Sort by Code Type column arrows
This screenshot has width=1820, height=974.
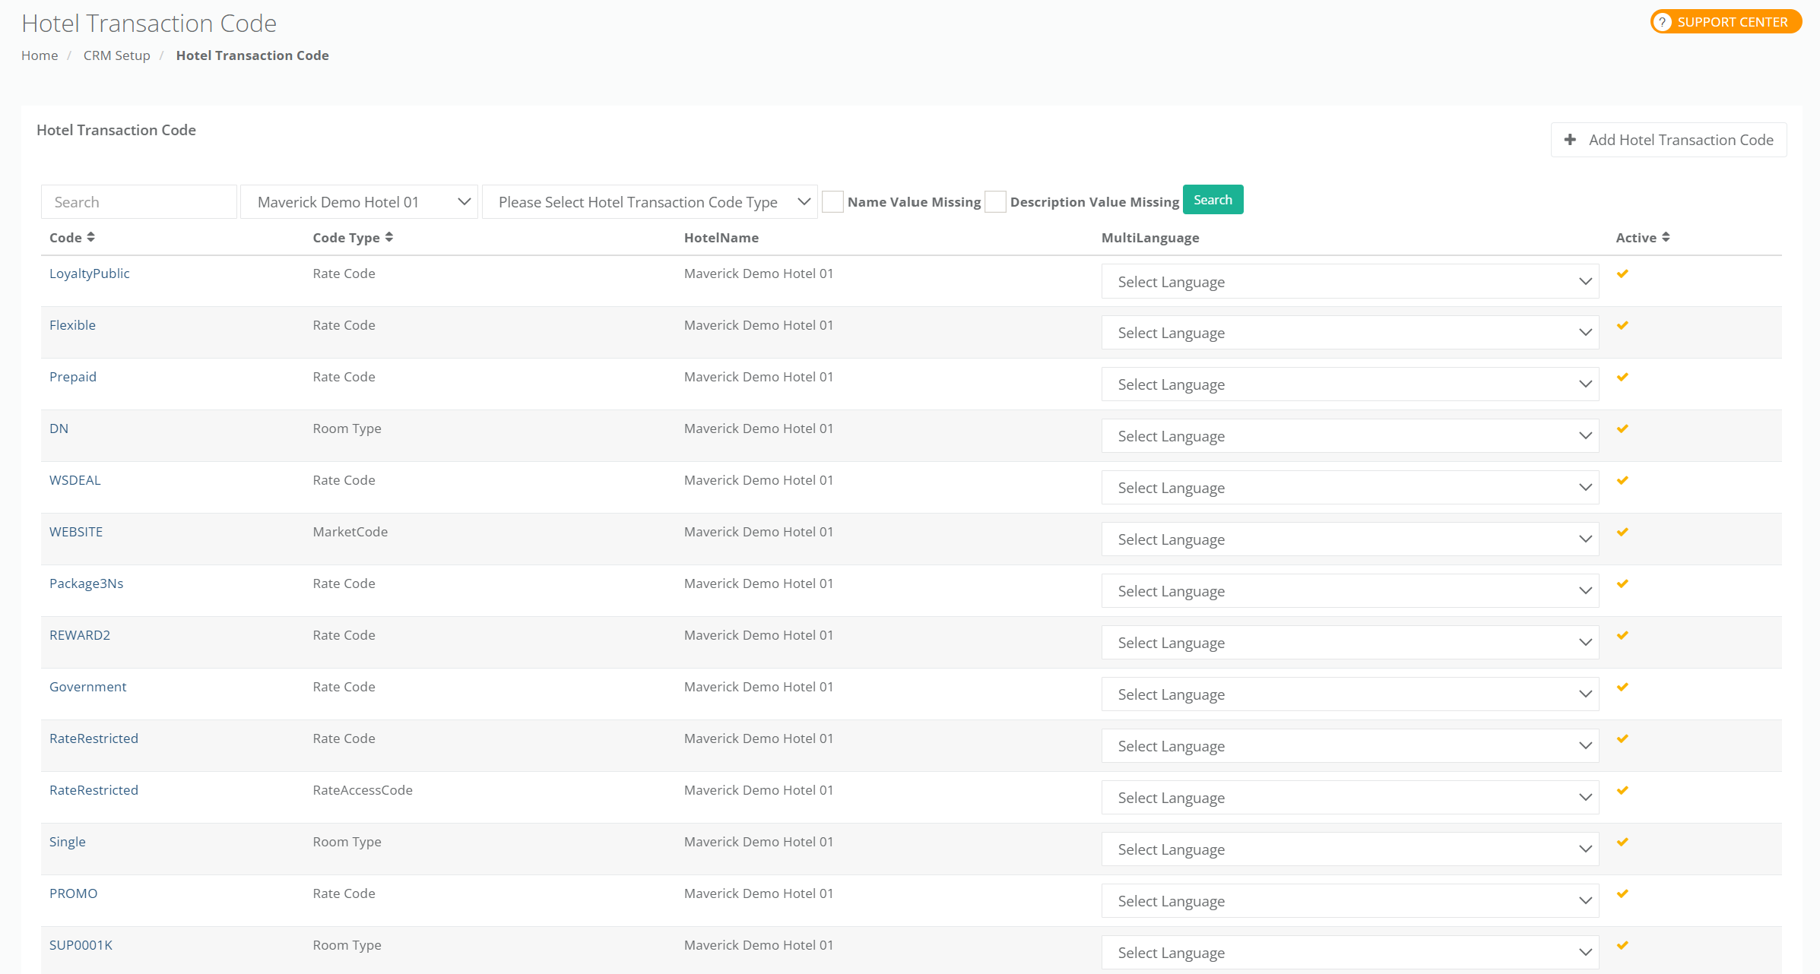point(389,237)
